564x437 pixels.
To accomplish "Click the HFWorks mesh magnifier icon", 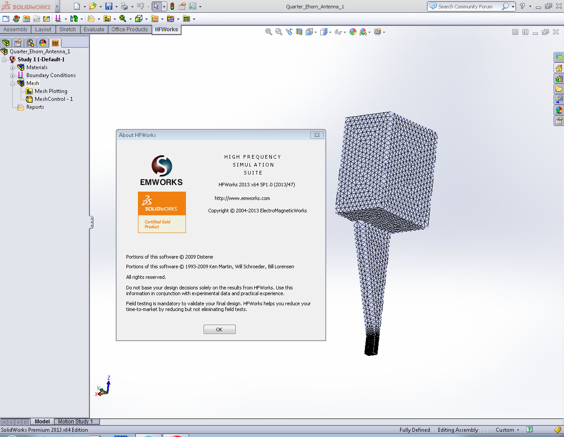I will [x=122, y=19].
